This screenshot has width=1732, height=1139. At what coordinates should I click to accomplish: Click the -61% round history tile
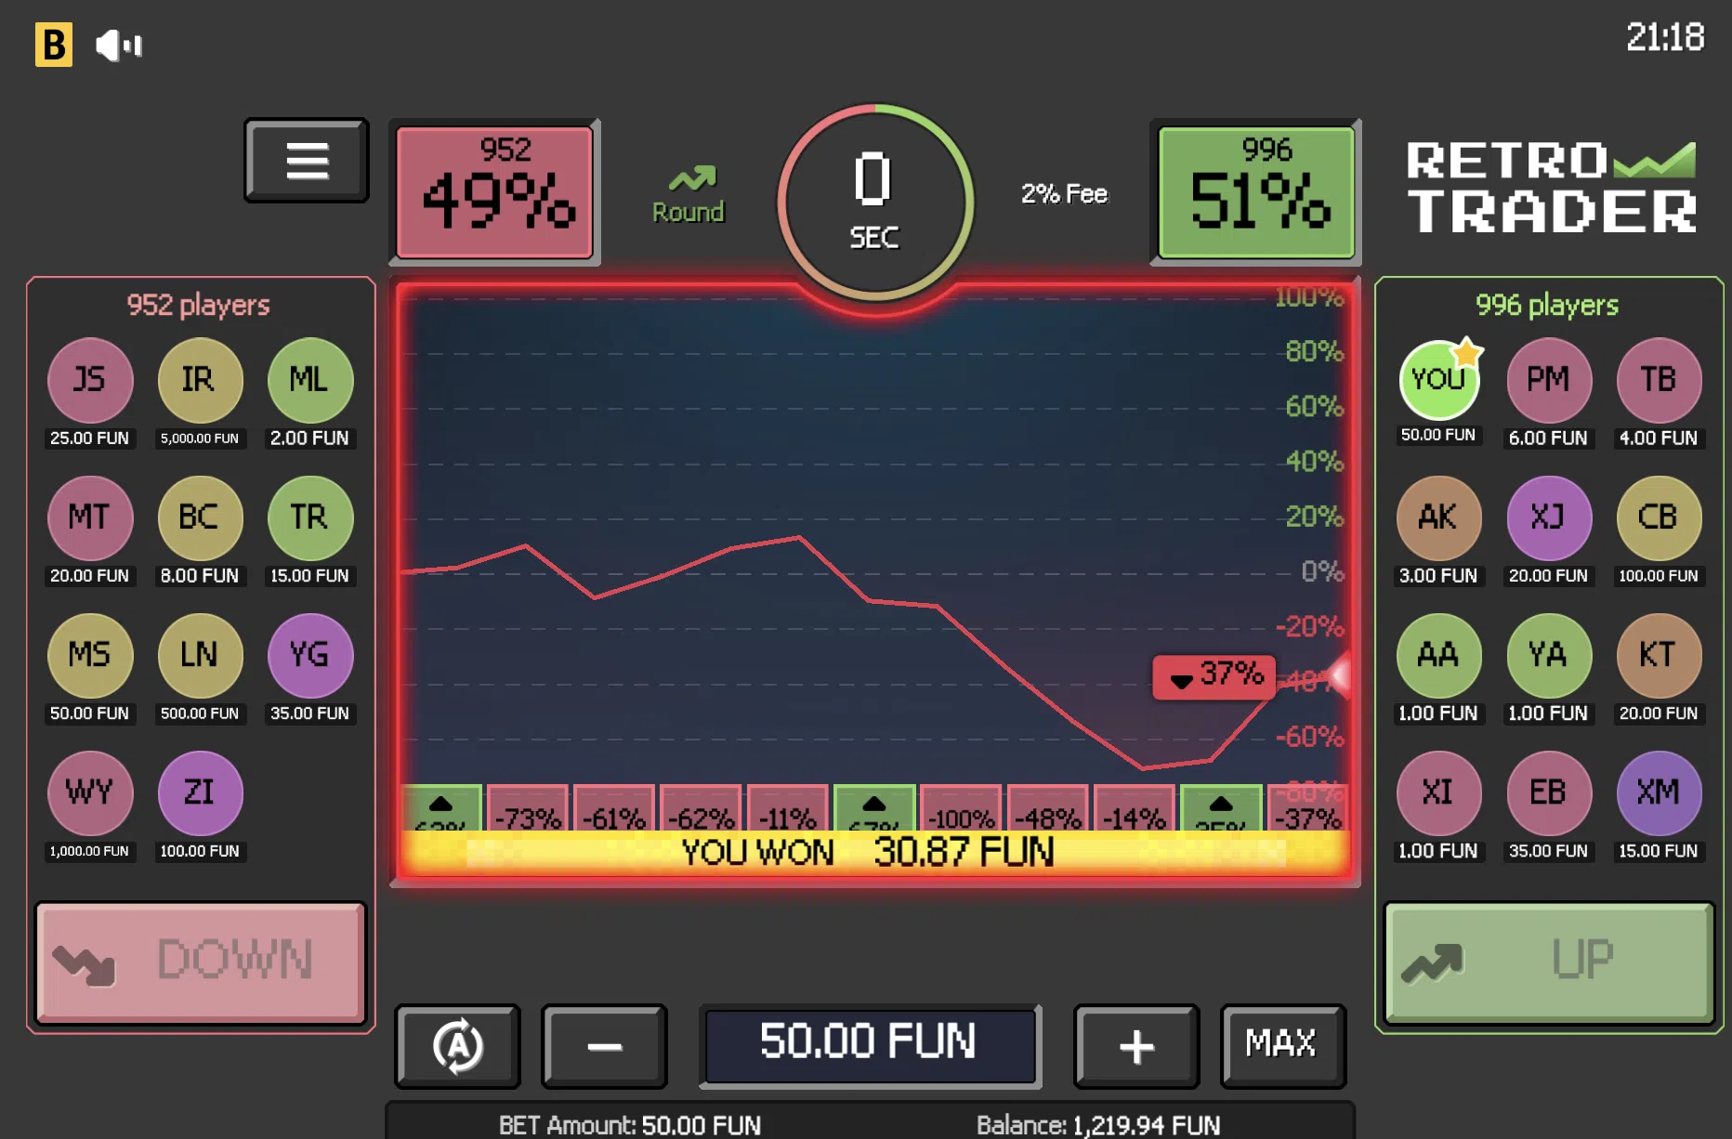[613, 808]
